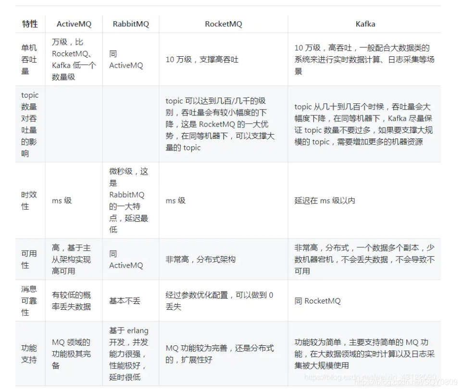Viewport: 462px width, 391px height.
Task: Select the 功能支持 row label
Action: (x=29, y=353)
